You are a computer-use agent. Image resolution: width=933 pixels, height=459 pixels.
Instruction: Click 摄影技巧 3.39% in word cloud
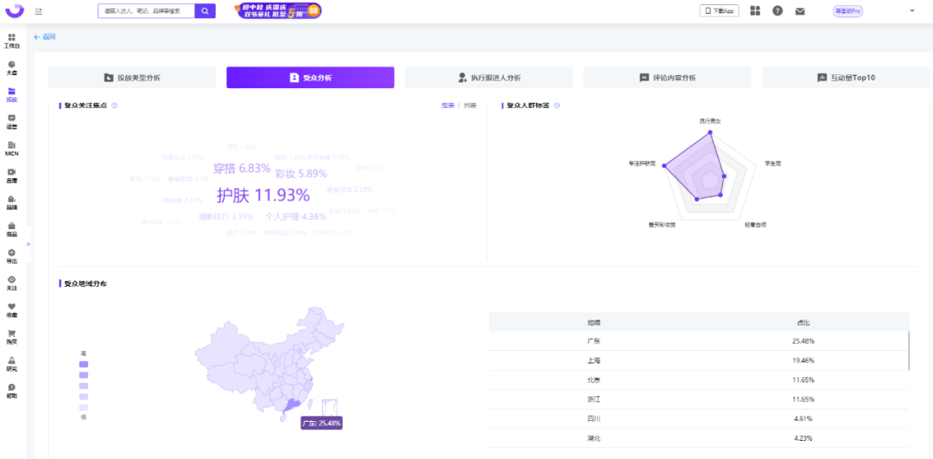point(226,216)
